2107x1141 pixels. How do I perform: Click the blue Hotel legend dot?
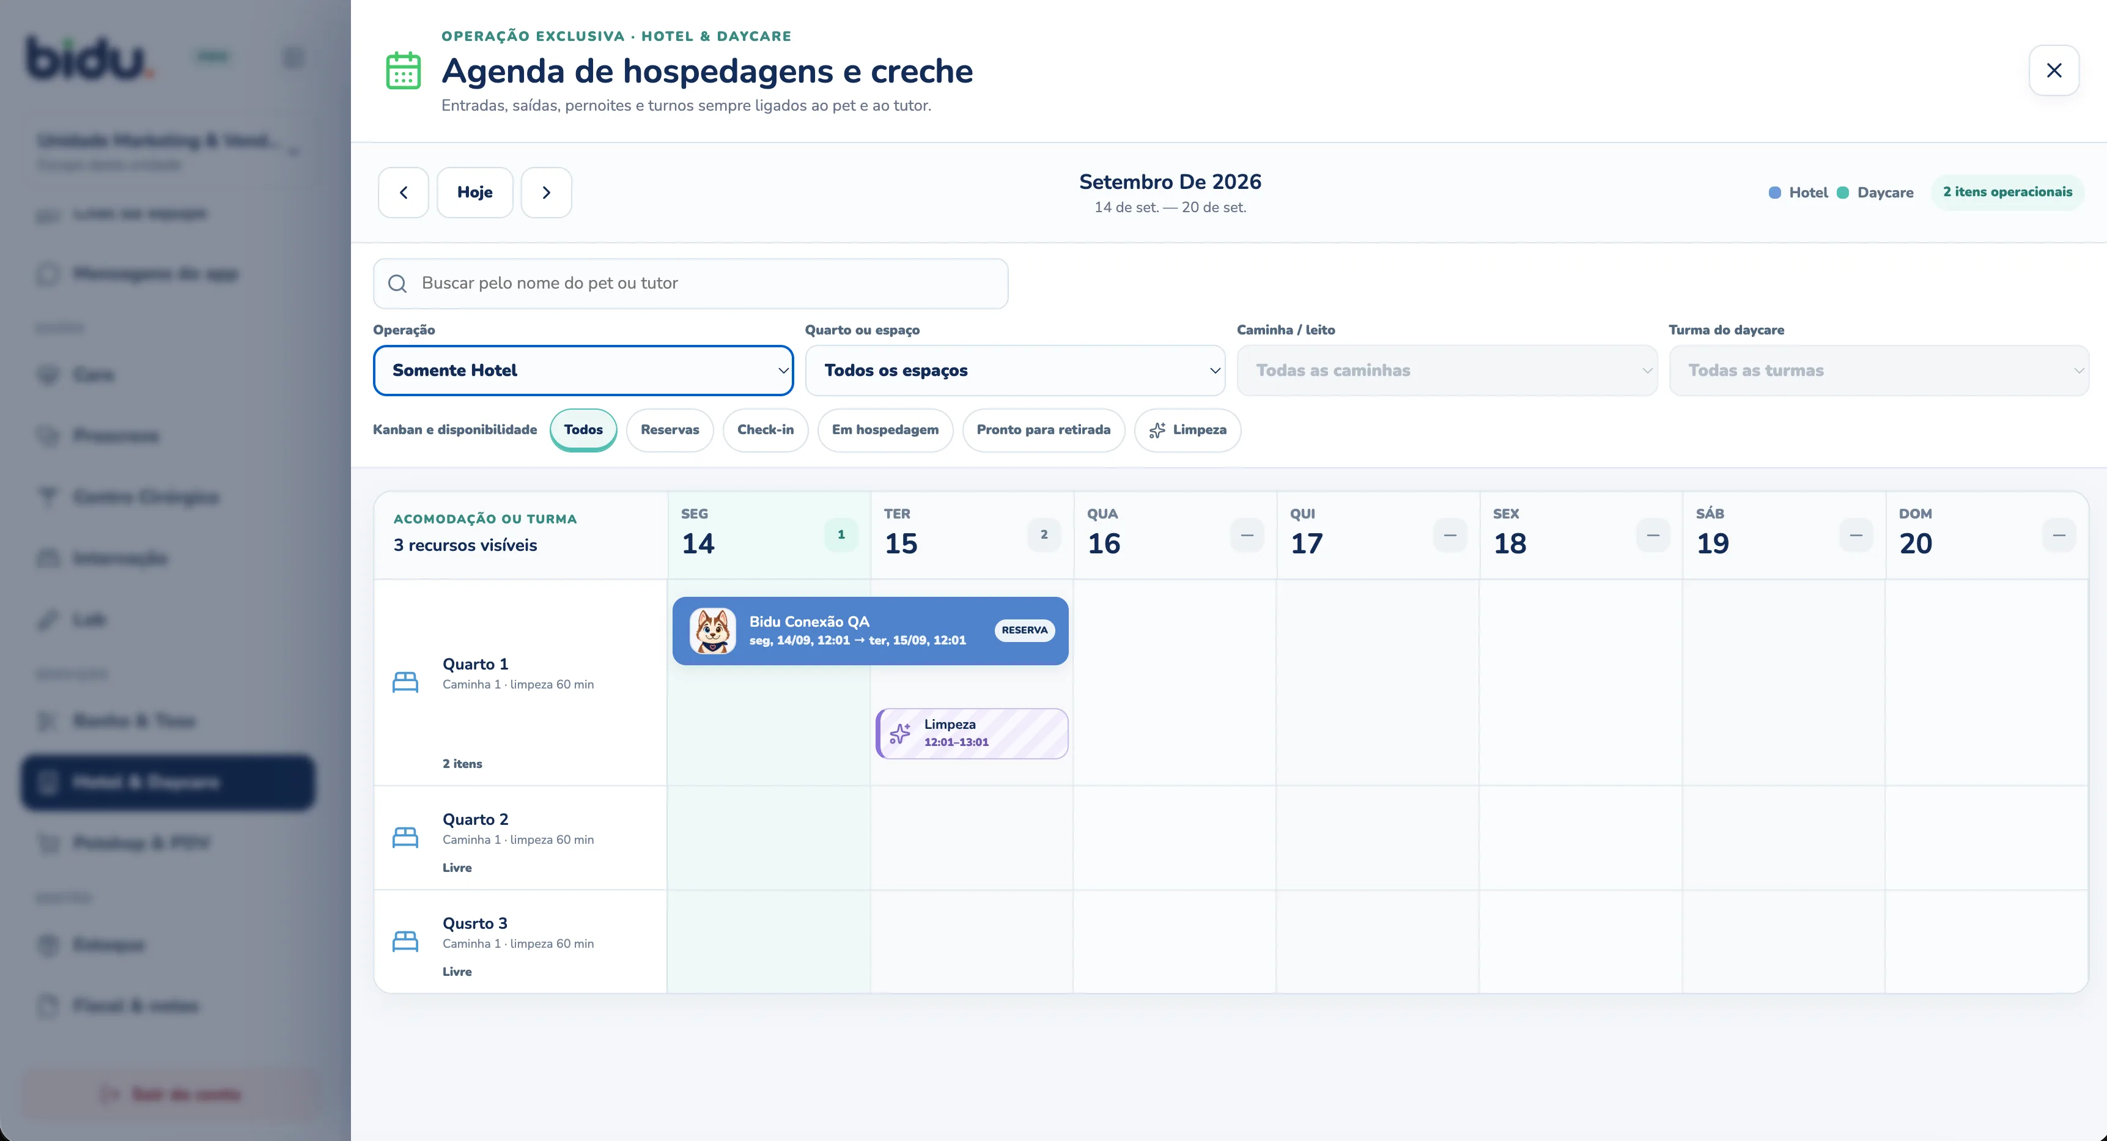click(1775, 193)
